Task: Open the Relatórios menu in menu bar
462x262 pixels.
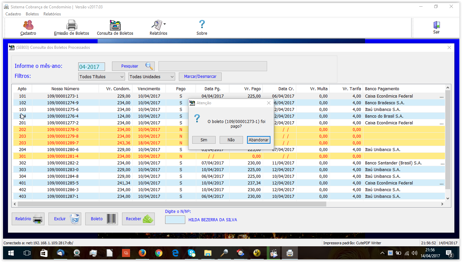Action: coord(52,14)
